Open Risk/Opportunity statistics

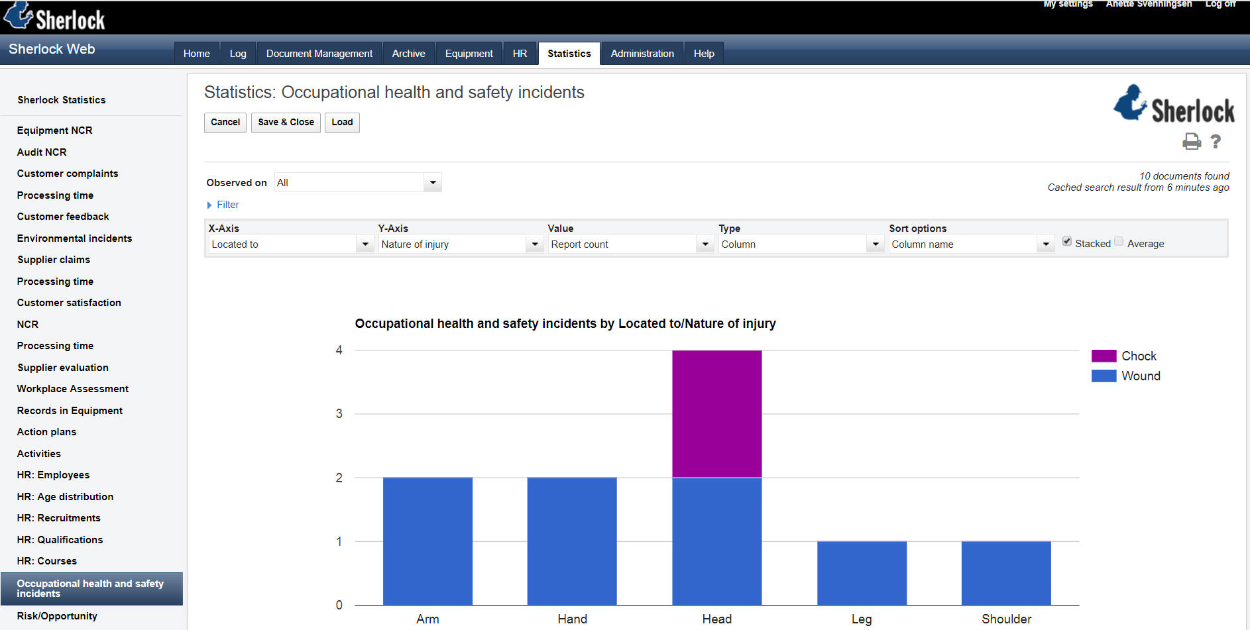(57, 616)
